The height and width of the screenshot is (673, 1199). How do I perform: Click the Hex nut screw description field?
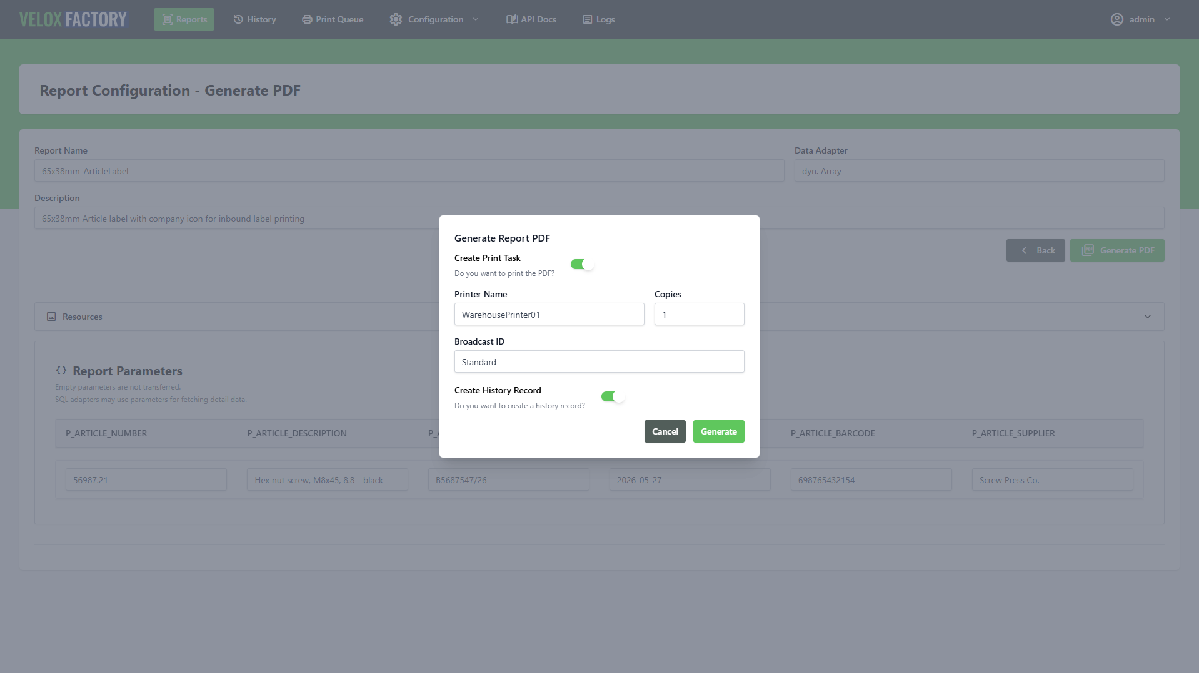(x=328, y=479)
